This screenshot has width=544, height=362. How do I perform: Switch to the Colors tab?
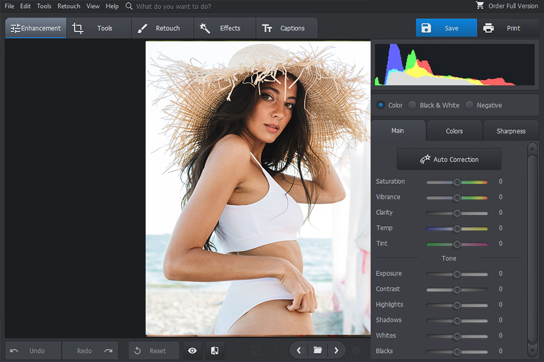point(454,131)
